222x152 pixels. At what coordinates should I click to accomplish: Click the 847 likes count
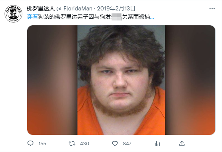[x=127, y=144]
